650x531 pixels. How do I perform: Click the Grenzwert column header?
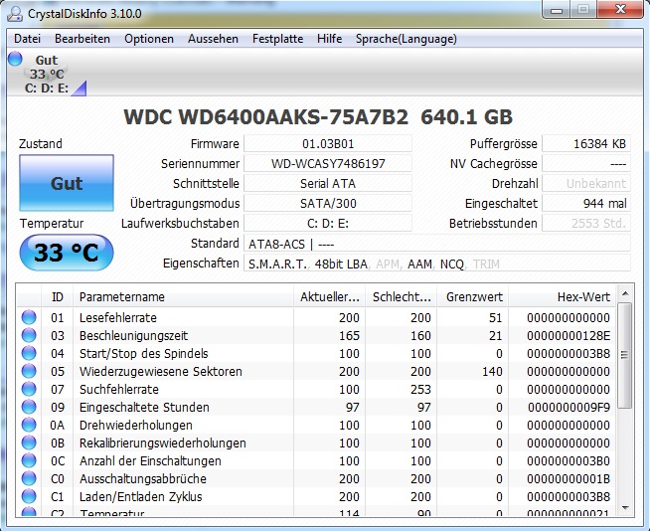[473, 297]
